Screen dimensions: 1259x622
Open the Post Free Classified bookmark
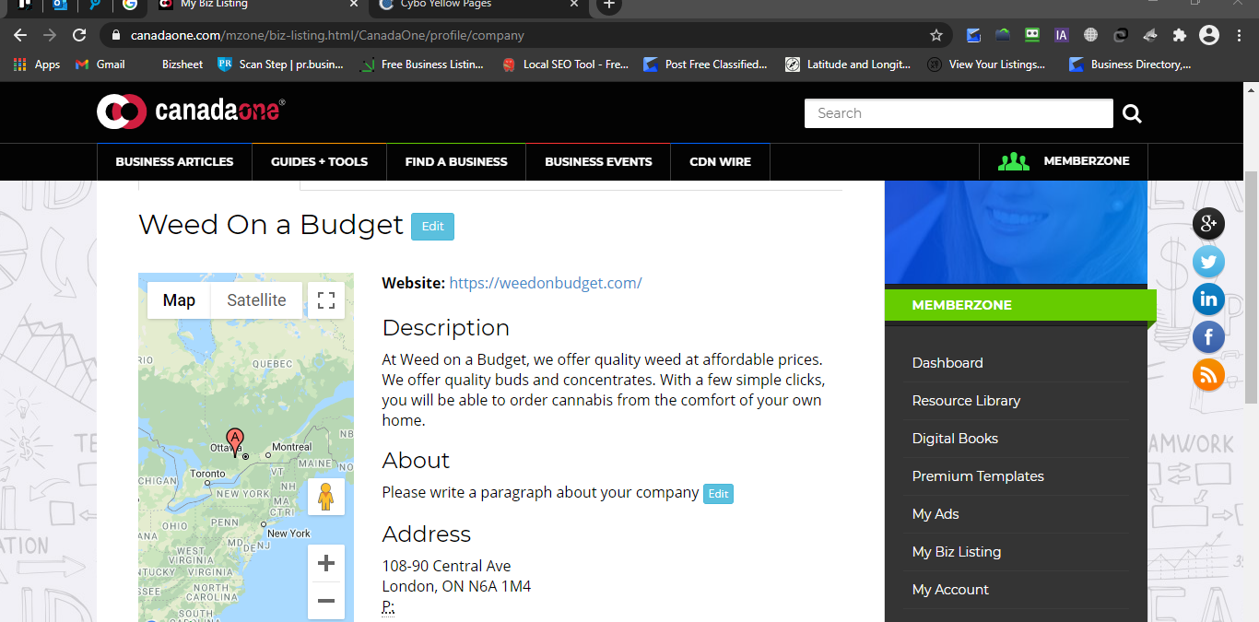[x=705, y=65]
